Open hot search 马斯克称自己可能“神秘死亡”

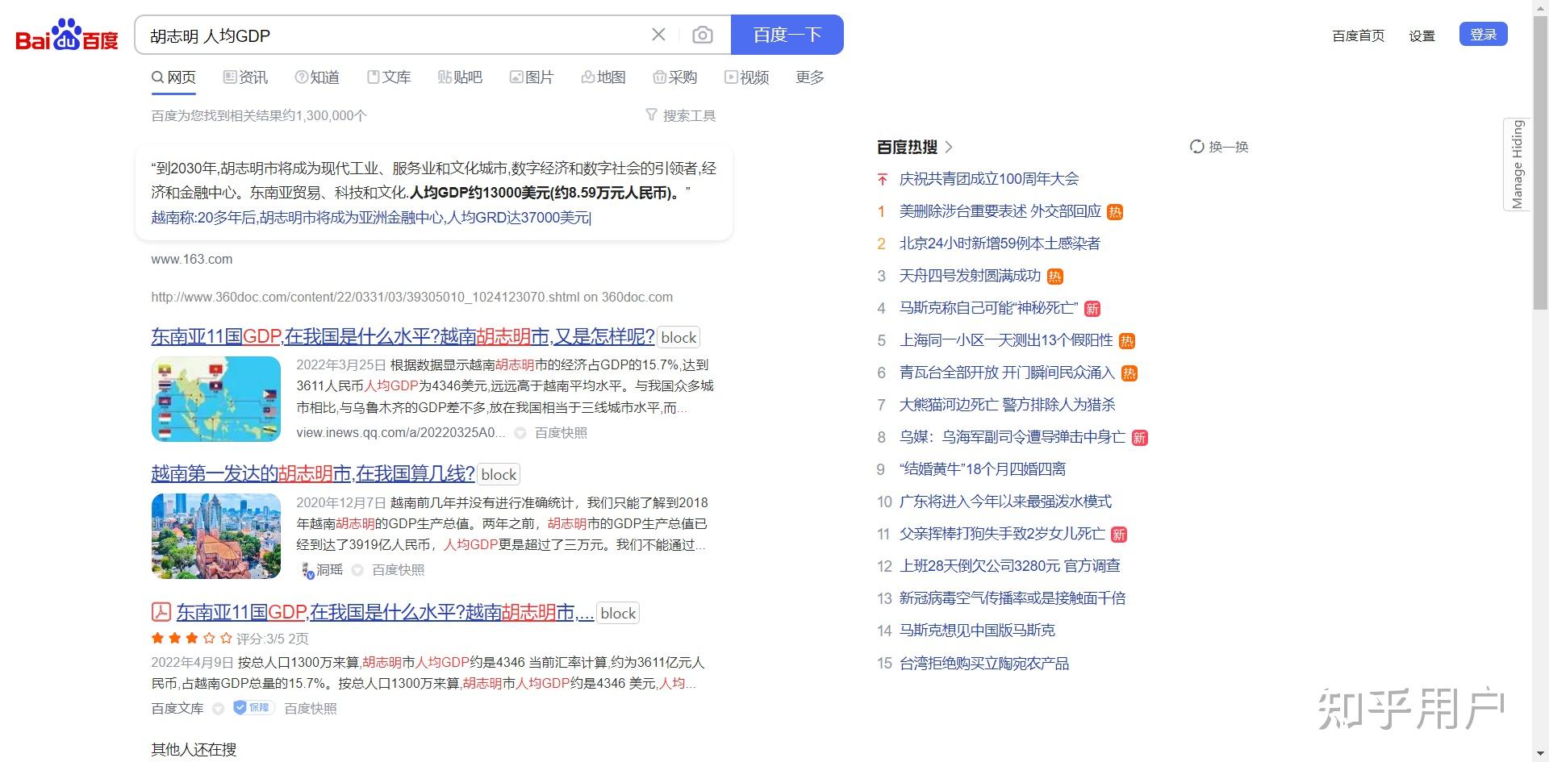pos(988,308)
